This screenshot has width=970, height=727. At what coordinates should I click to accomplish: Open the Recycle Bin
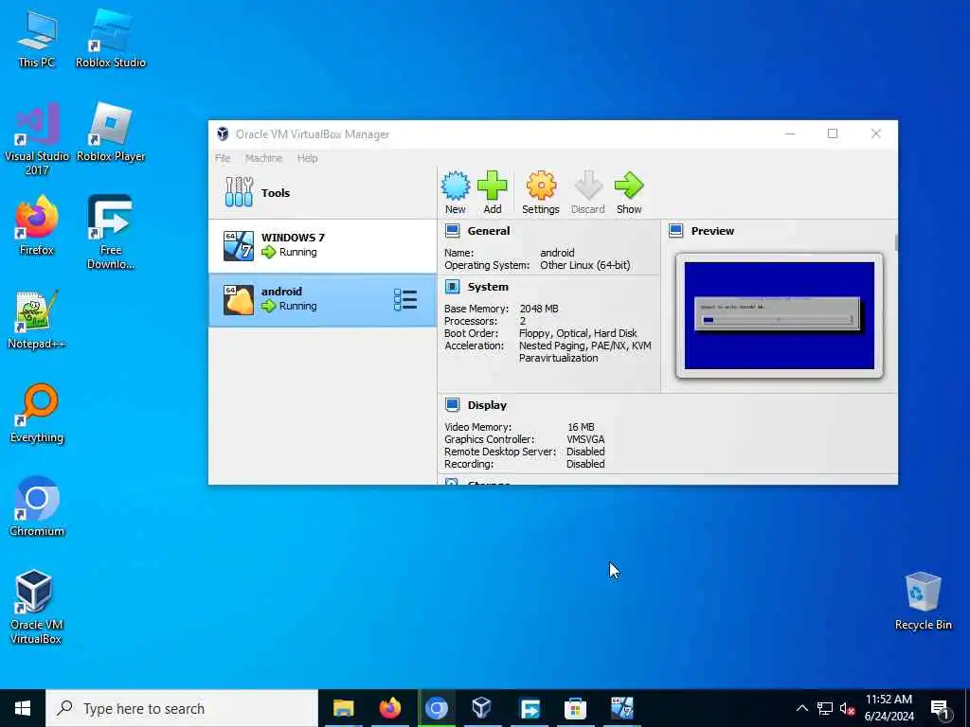[x=923, y=601]
